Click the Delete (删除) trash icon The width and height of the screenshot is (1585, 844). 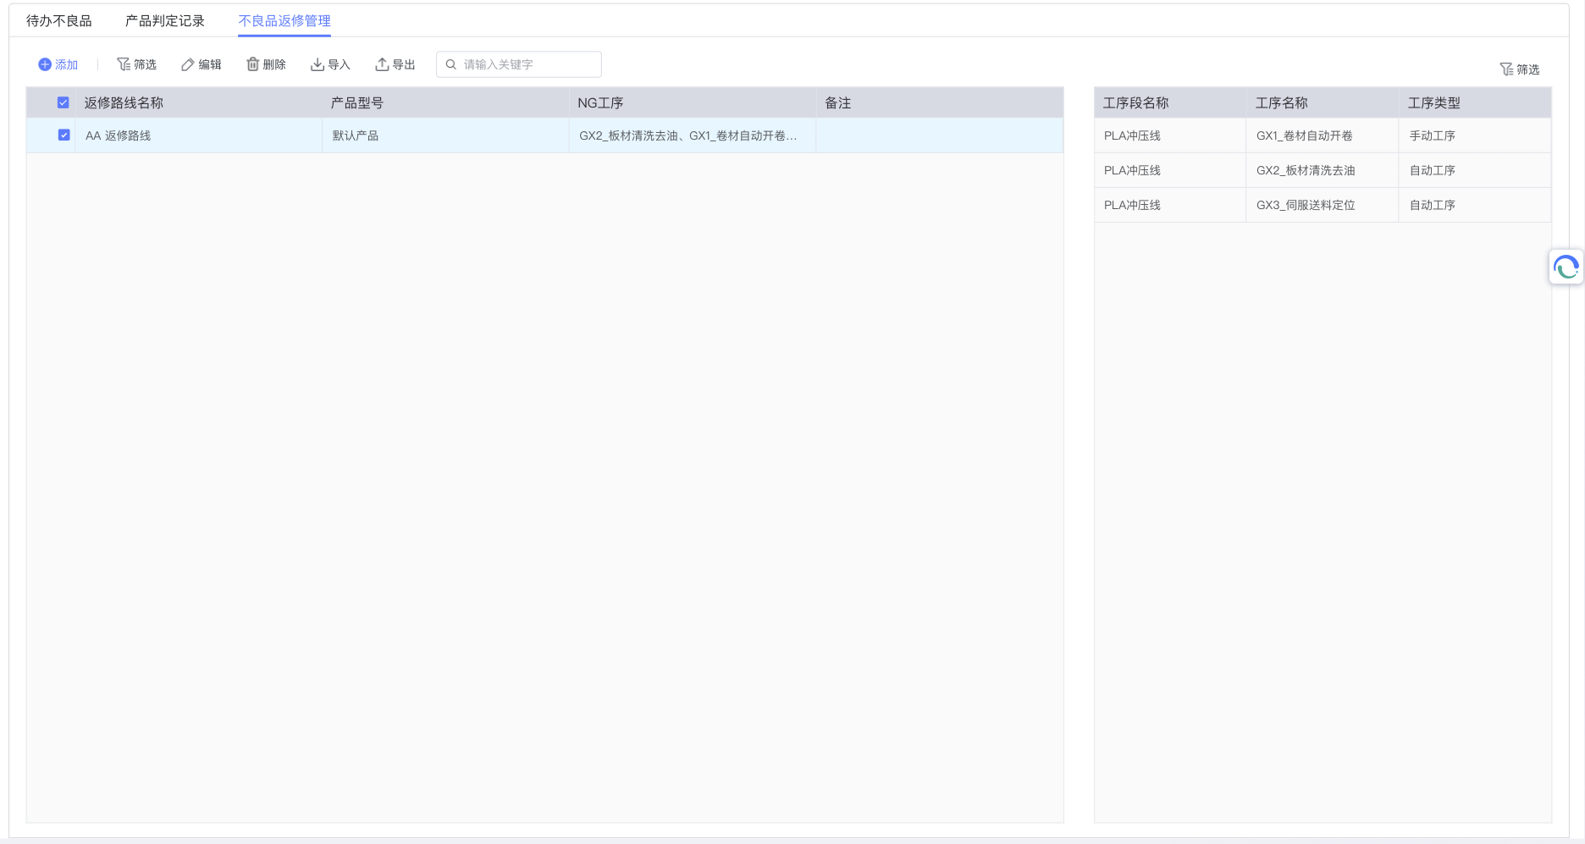(252, 64)
